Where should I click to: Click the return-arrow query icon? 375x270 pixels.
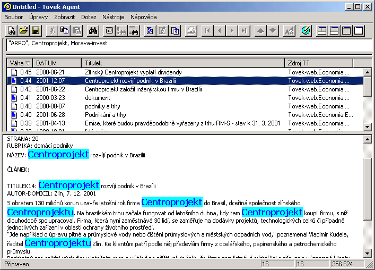(109, 31)
